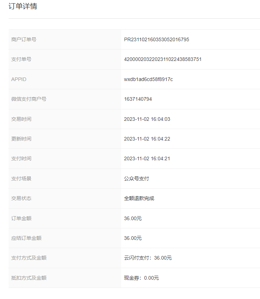This screenshot has height=299, width=260.
Task: Click the APPID label
Action: (19, 79)
